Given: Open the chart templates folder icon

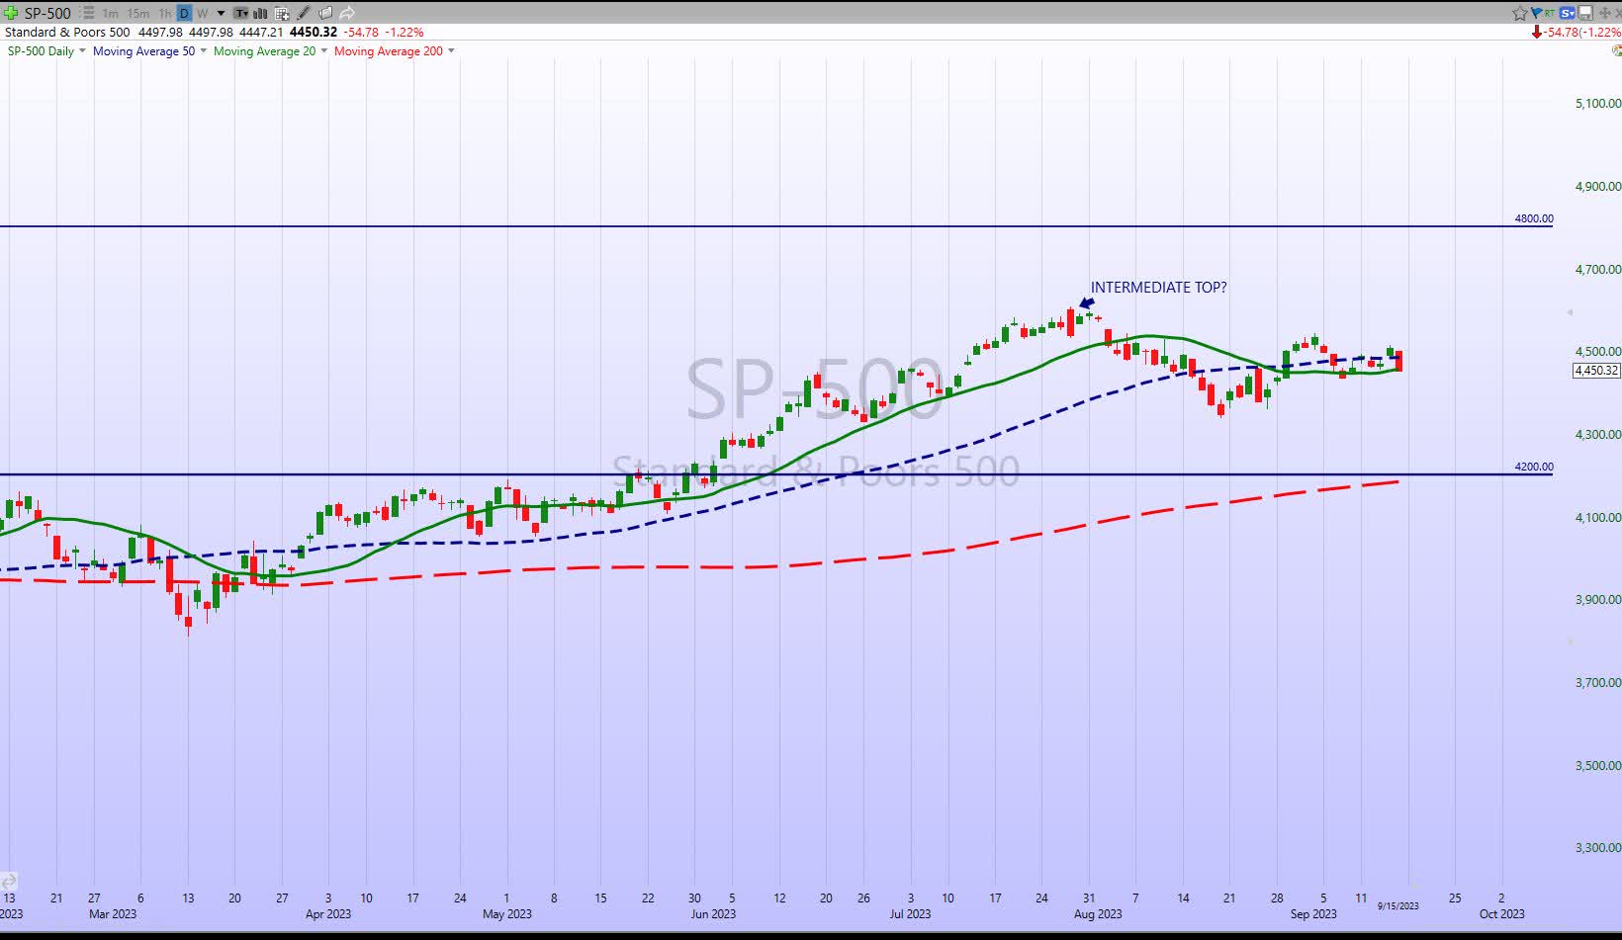Looking at the screenshot, I should pyautogui.click(x=325, y=13).
